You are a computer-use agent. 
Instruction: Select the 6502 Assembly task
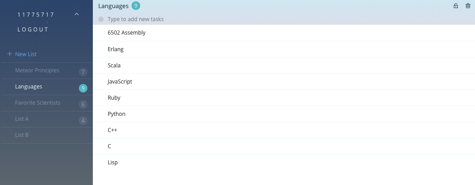click(126, 33)
